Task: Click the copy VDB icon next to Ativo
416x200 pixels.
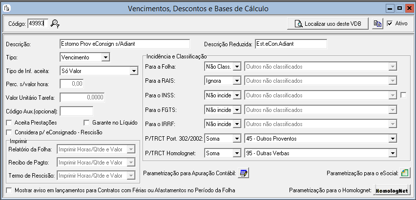Action: (377, 23)
